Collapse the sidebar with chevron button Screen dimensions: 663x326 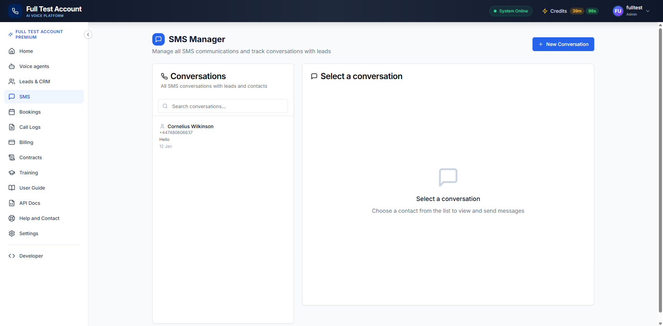(x=88, y=35)
